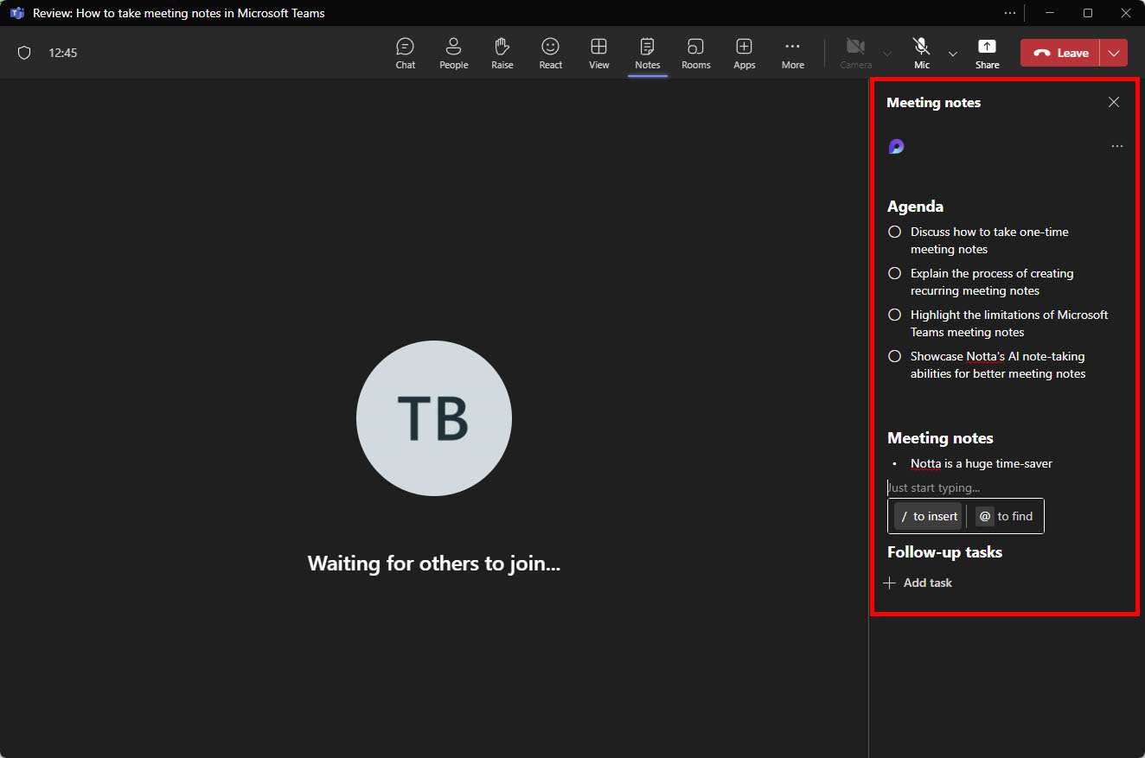Click the TB participant avatar

434,418
